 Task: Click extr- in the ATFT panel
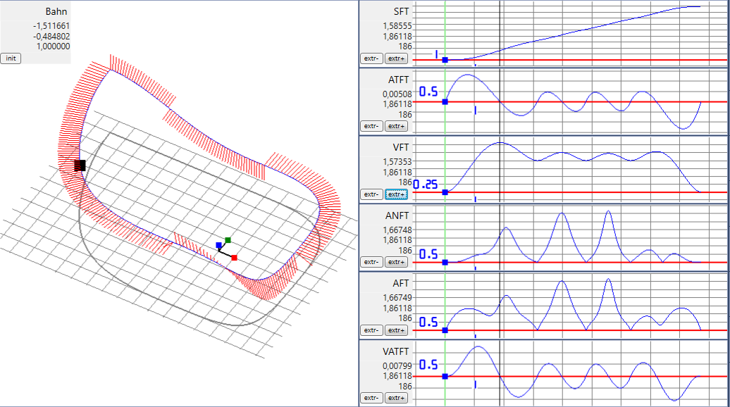point(371,126)
